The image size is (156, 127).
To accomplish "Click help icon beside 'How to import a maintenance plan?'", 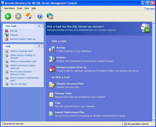I will 7,78.
